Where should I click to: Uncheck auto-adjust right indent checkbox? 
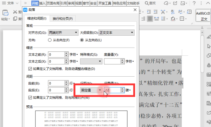(x=30, y=69)
